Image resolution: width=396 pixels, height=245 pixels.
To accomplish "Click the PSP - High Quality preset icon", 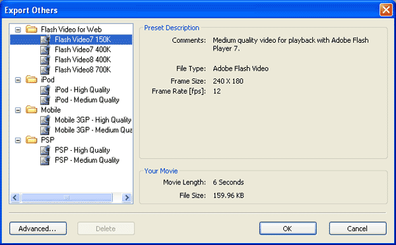I will tap(45, 150).
